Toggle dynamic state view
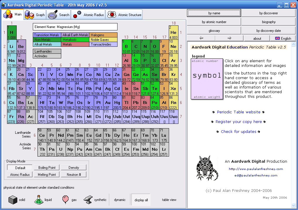Screen dimensions: 298x210 pos(120,200)
